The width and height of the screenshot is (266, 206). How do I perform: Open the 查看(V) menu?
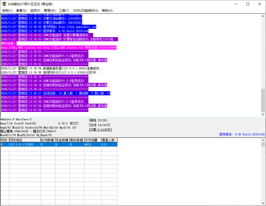tap(21, 11)
